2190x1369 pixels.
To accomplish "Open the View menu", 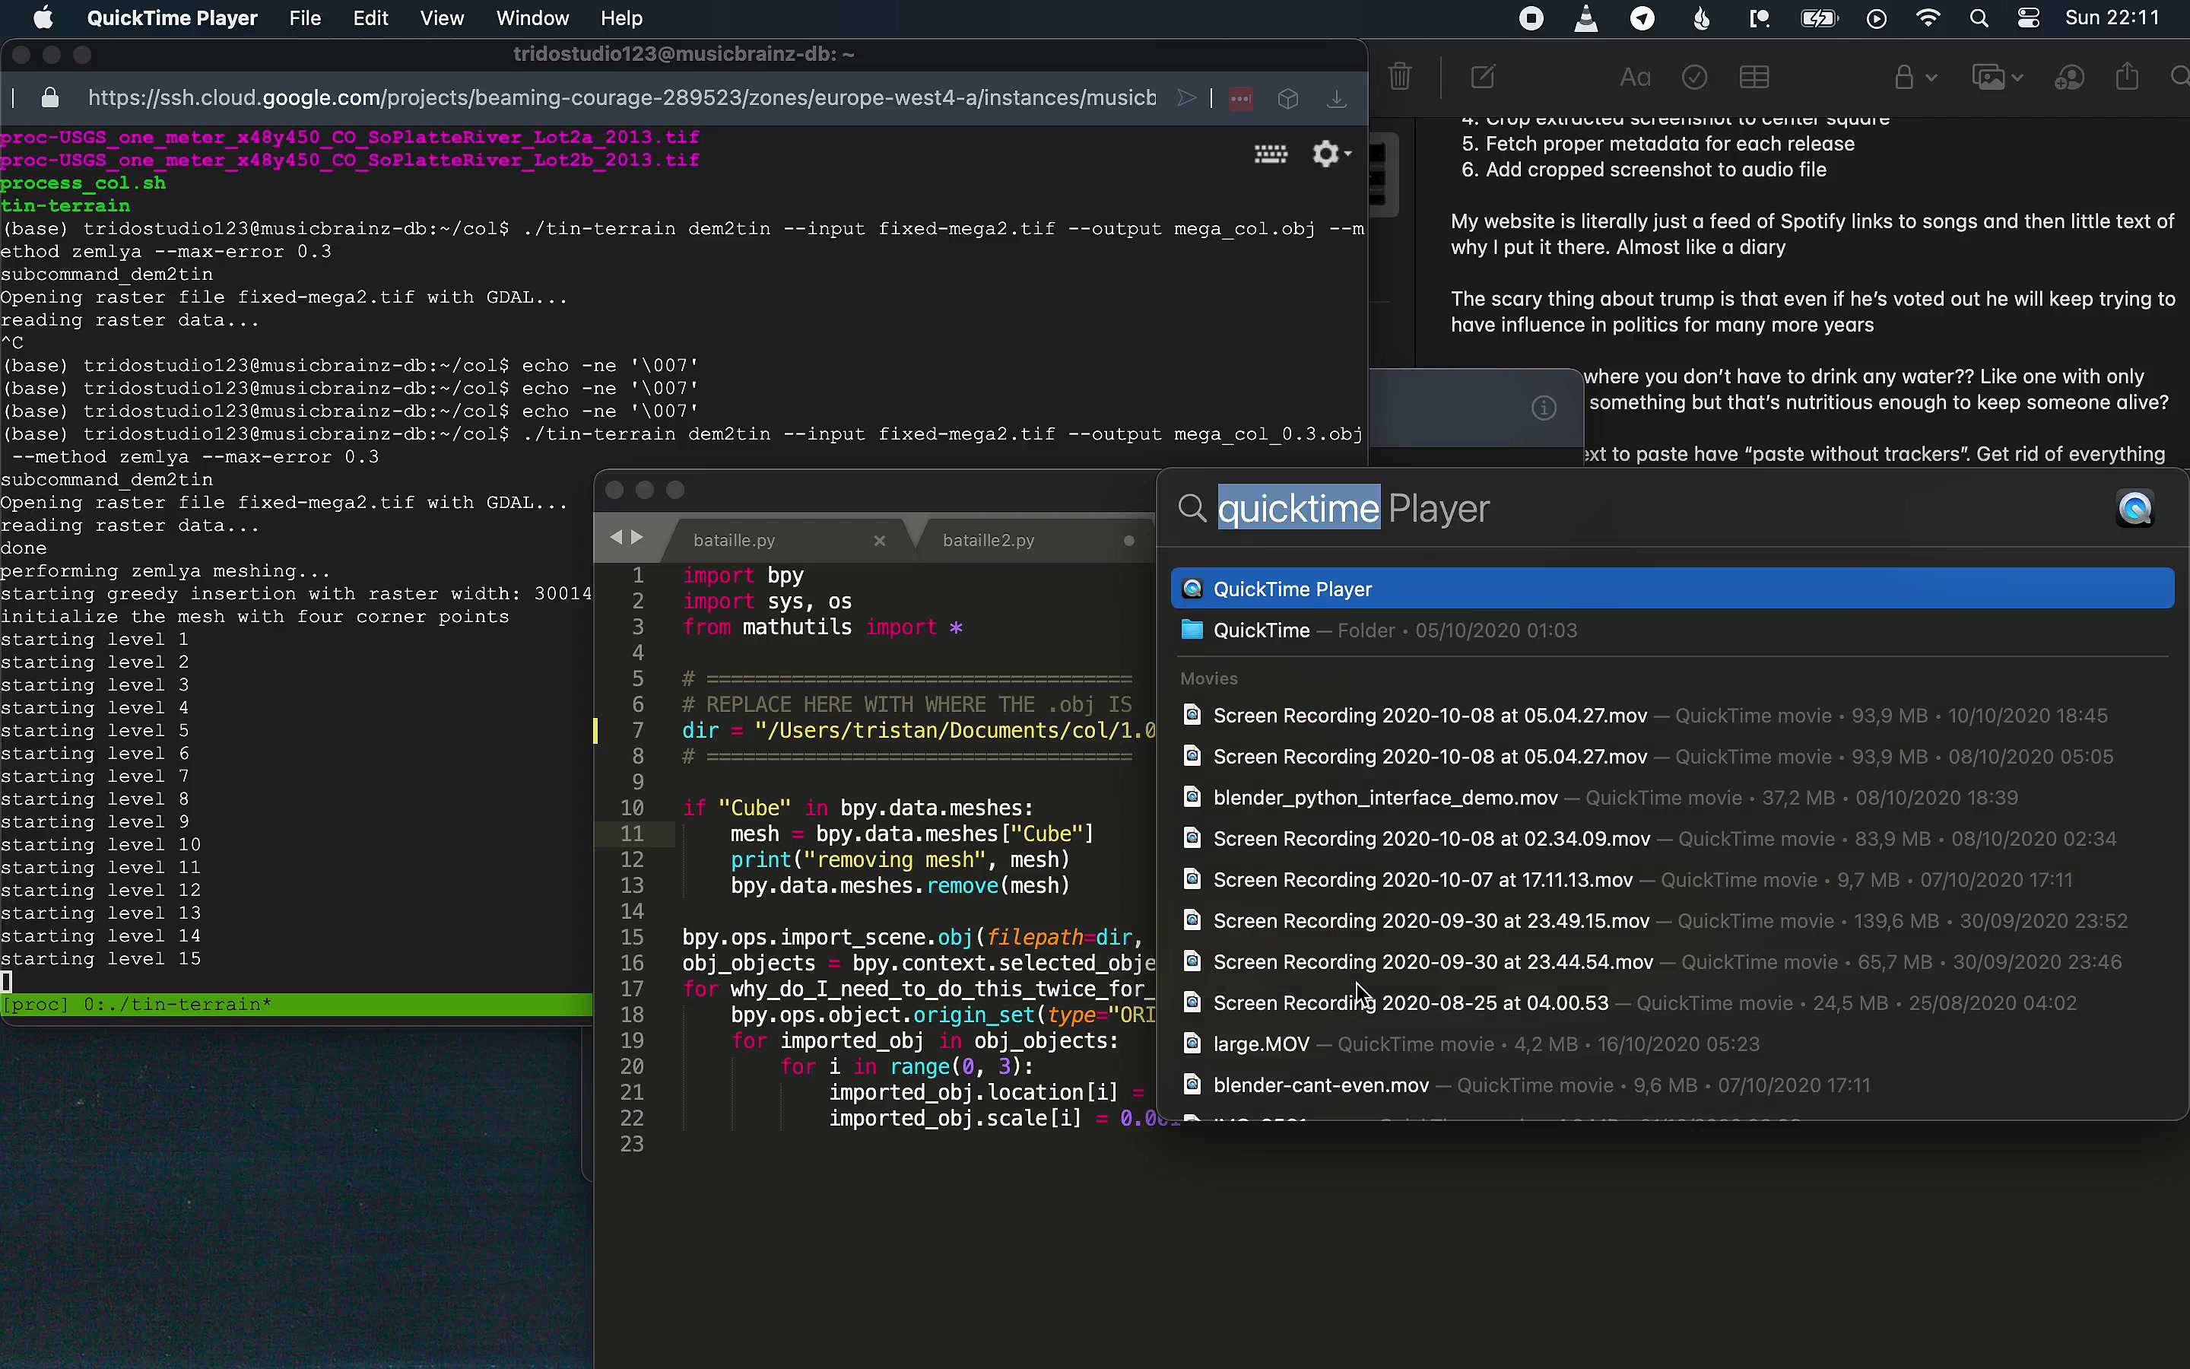I will 442,18.
